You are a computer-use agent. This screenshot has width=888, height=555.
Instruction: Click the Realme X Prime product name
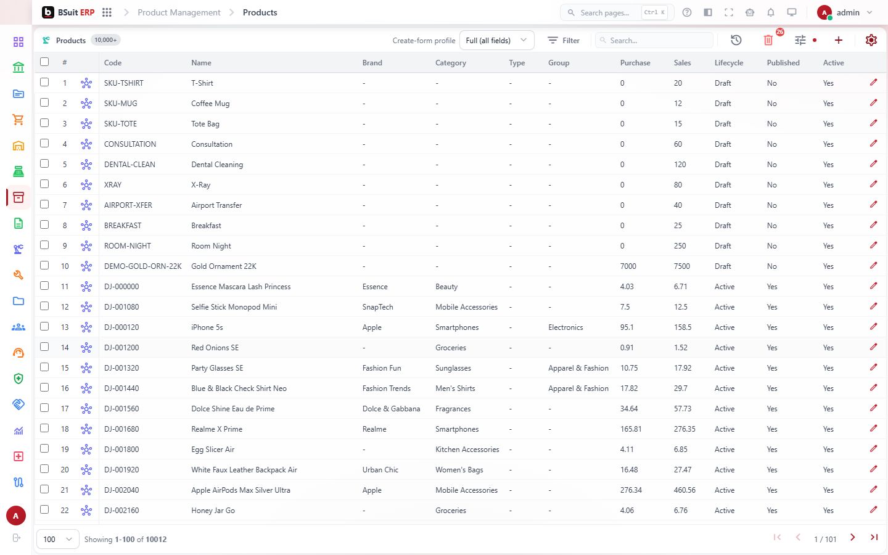point(216,429)
